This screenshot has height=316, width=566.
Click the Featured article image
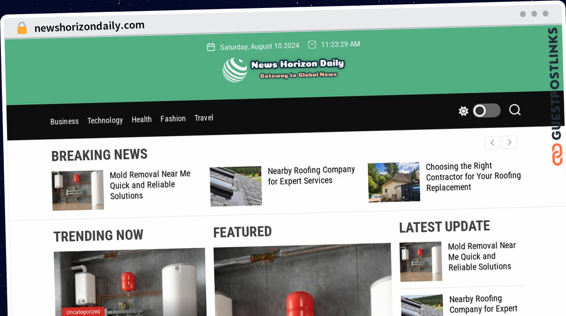point(303,280)
